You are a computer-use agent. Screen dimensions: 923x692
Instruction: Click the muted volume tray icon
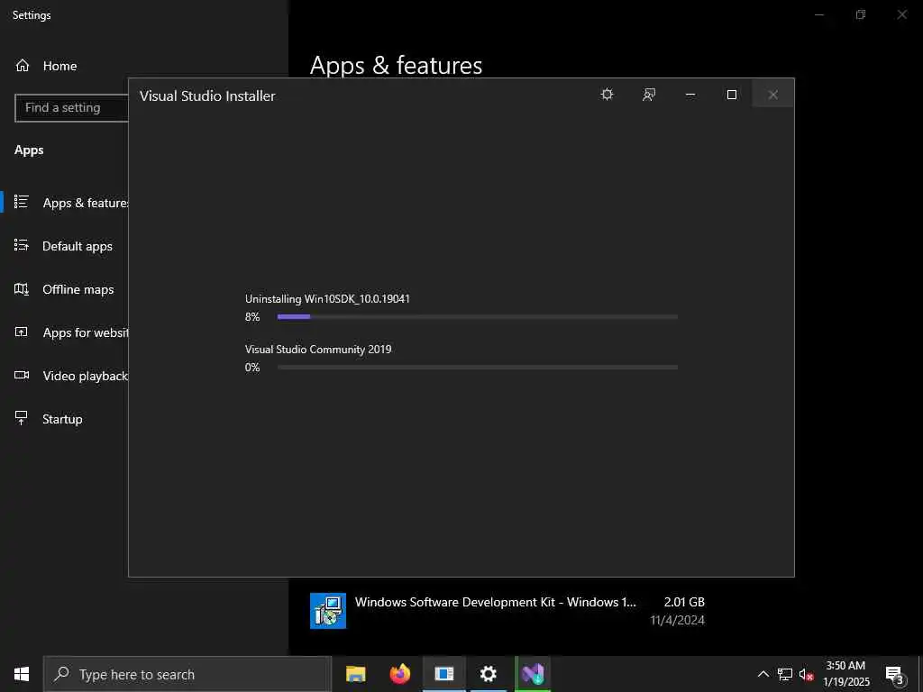coord(806,674)
